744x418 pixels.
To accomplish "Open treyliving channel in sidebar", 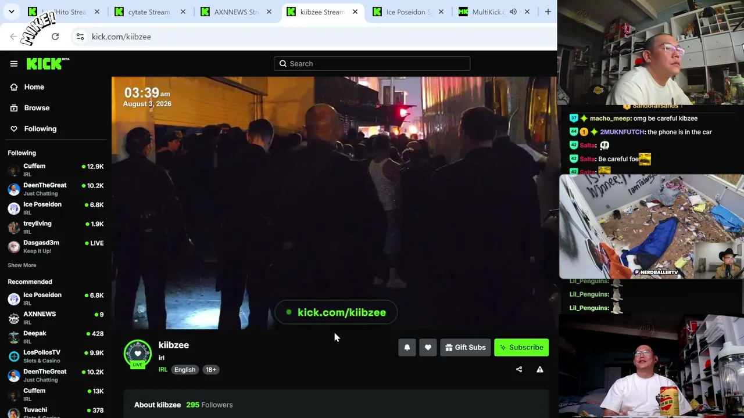I will [x=56, y=228].
